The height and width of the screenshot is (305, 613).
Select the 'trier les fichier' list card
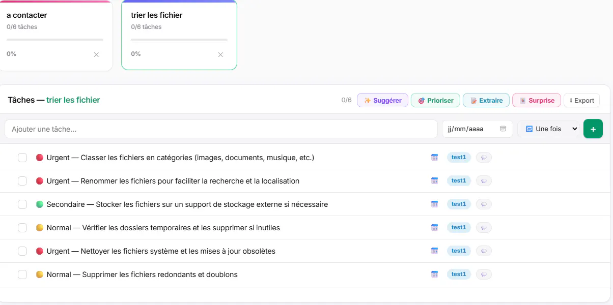179,35
